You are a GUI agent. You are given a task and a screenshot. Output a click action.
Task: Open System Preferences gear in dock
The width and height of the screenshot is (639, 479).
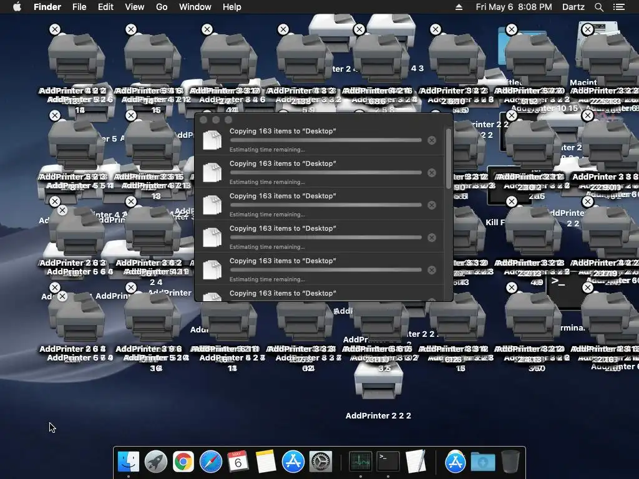point(321,462)
